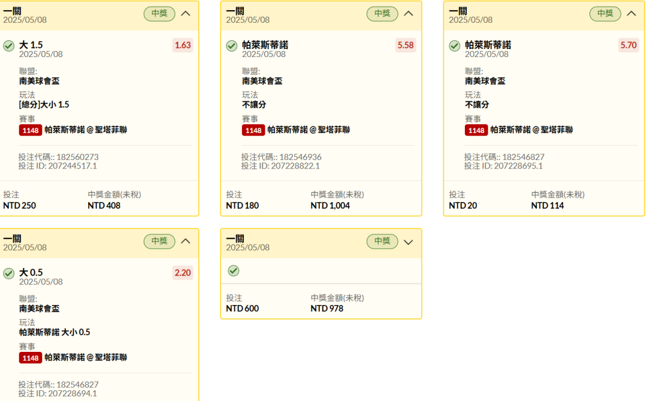
Task: Click red 1148 match tag in 大 0.5 card
Action: coord(30,358)
